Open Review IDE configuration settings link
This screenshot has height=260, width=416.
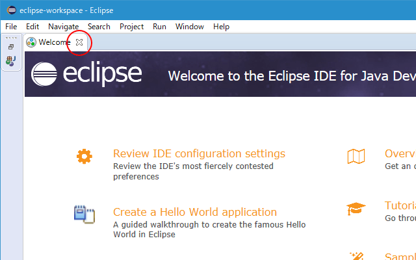coord(199,153)
